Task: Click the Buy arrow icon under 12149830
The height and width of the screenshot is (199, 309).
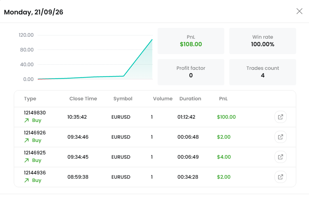Action: (x=27, y=120)
